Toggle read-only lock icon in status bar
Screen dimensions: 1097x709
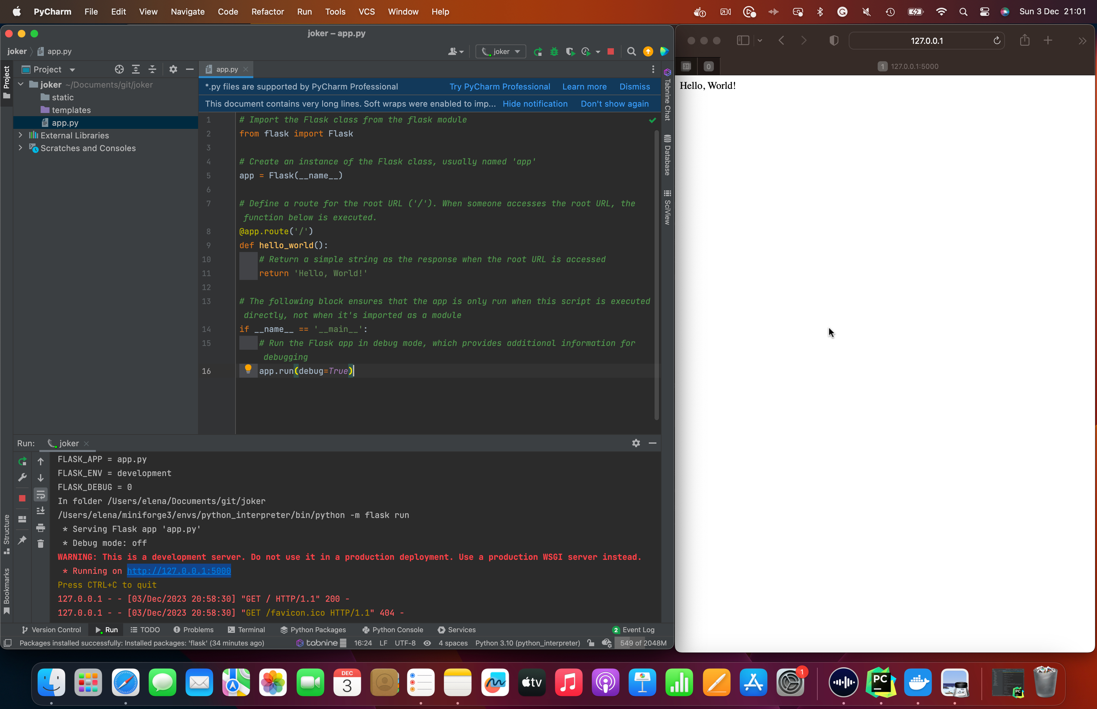591,643
